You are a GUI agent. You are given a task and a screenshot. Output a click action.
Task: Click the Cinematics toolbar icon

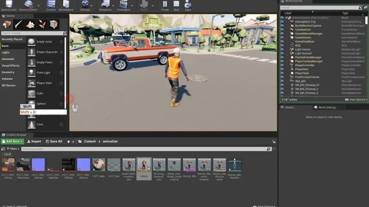point(123,4)
